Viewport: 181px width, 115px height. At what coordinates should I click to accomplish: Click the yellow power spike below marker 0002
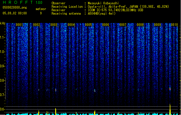tap(39, 112)
